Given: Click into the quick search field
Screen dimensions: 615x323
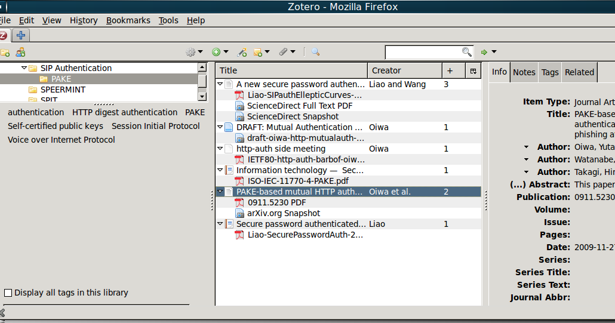Looking at the screenshot, I should [423, 52].
